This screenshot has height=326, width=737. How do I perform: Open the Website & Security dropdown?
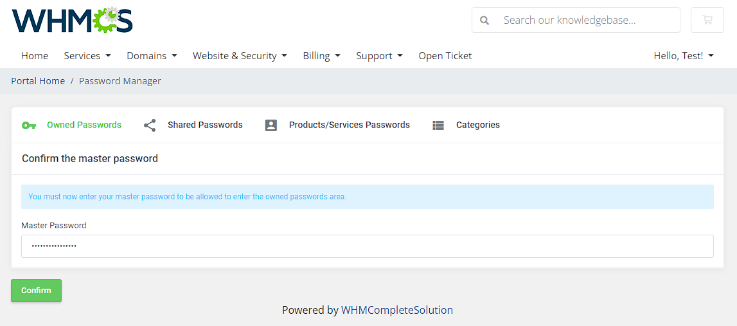pos(240,55)
